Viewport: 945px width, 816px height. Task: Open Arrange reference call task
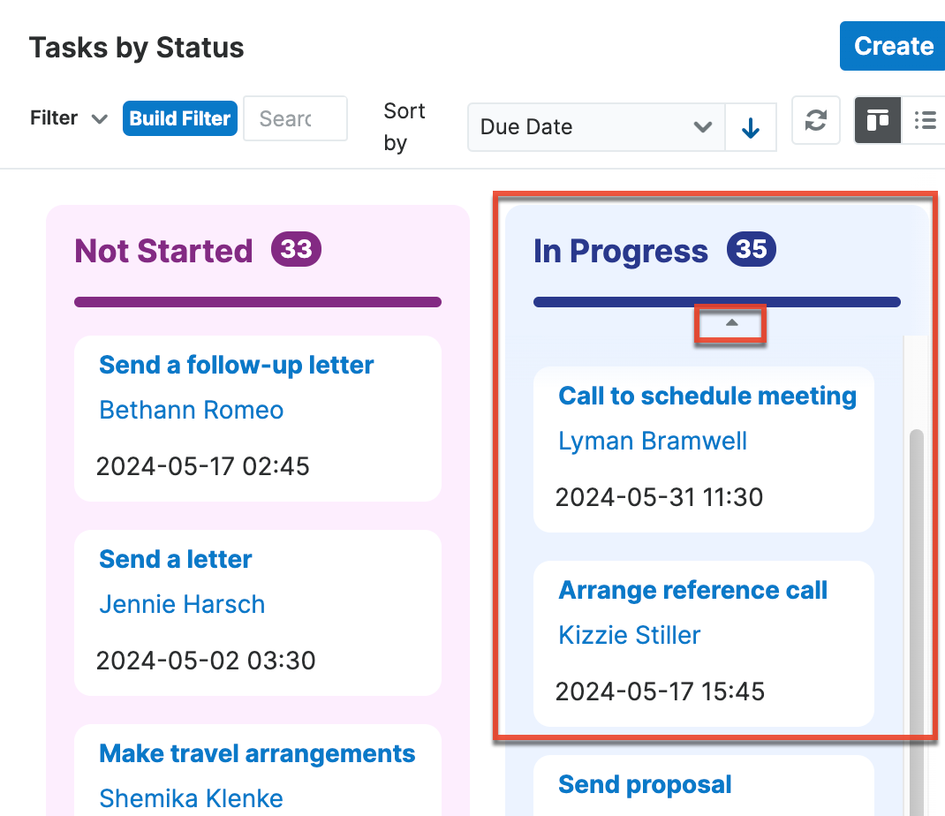(x=693, y=590)
